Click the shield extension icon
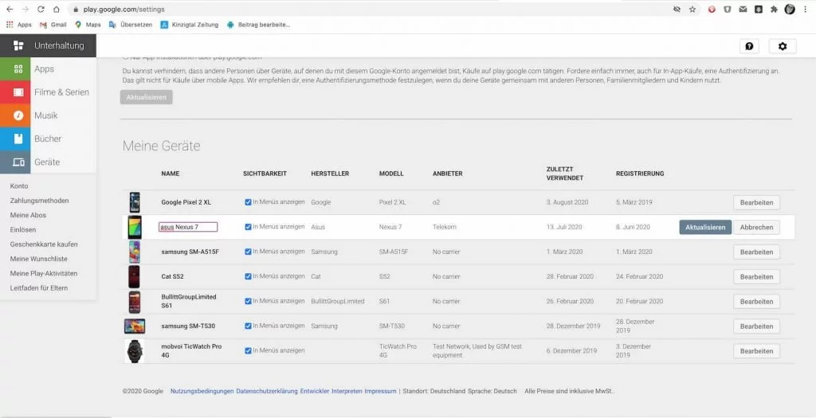 click(727, 10)
